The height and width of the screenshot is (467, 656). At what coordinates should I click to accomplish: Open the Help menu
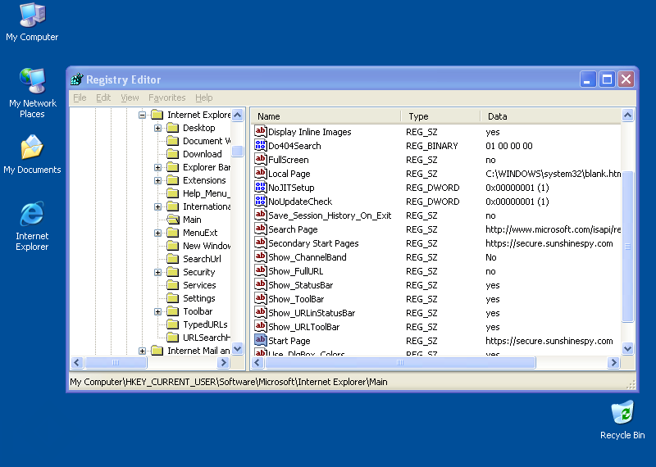203,97
